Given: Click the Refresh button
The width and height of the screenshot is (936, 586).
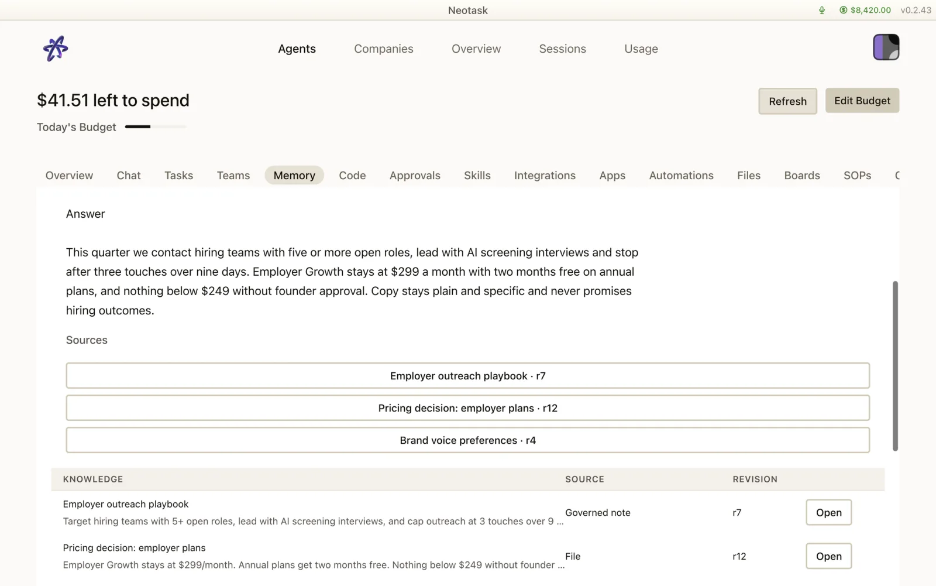Looking at the screenshot, I should click(x=787, y=101).
